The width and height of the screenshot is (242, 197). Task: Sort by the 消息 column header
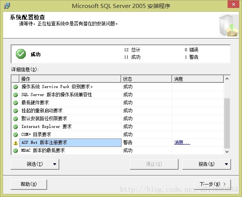point(198,79)
